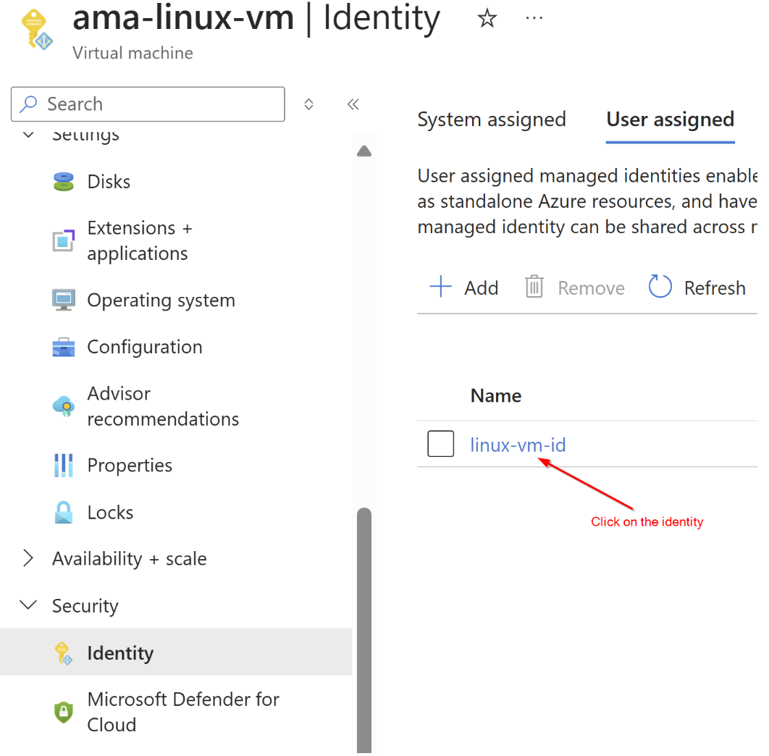769x756 pixels.
Task: Click the Defender for Cloud shield icon
Action: coord(63,713)
